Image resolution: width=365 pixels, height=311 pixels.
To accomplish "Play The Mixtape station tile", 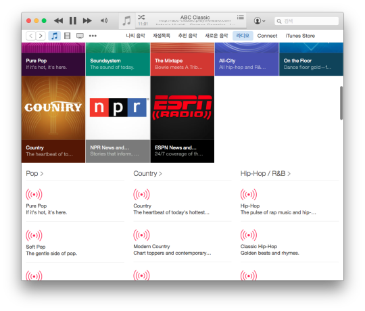I will click(182, 59).
